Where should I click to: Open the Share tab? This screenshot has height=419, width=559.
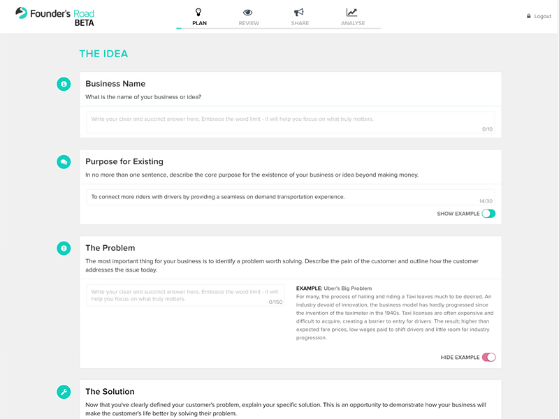click(299, 22)
